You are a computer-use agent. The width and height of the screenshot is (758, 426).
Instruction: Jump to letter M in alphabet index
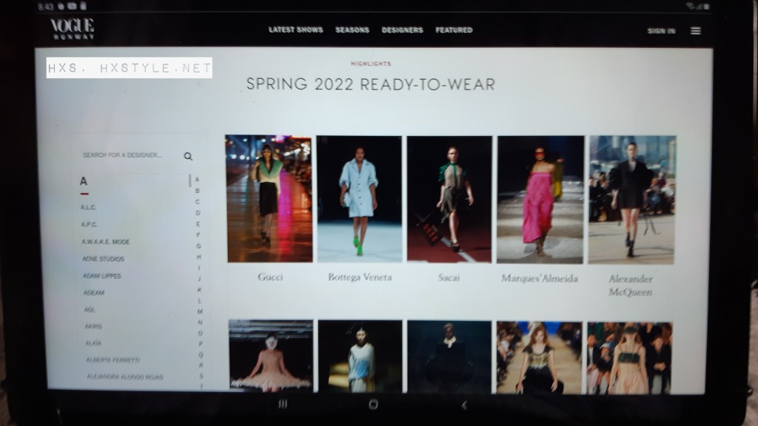(x=200, y=311)
